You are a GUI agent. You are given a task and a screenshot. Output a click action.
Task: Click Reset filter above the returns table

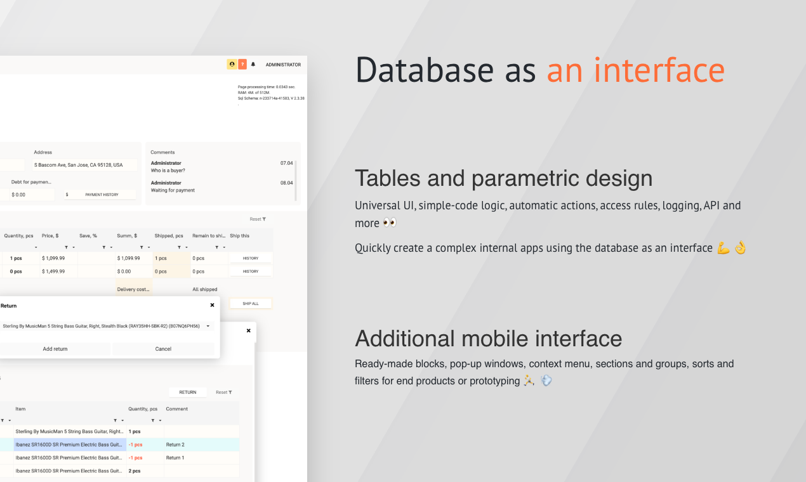(x=223, y=392)
